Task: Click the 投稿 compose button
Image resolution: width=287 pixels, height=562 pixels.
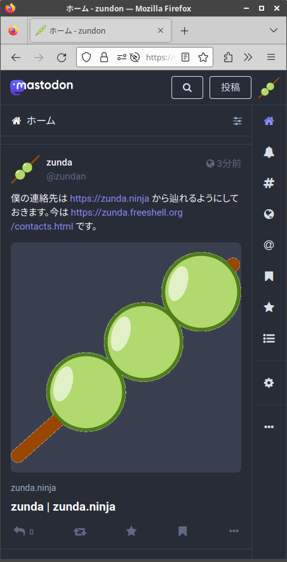Action: coord(230,88)
